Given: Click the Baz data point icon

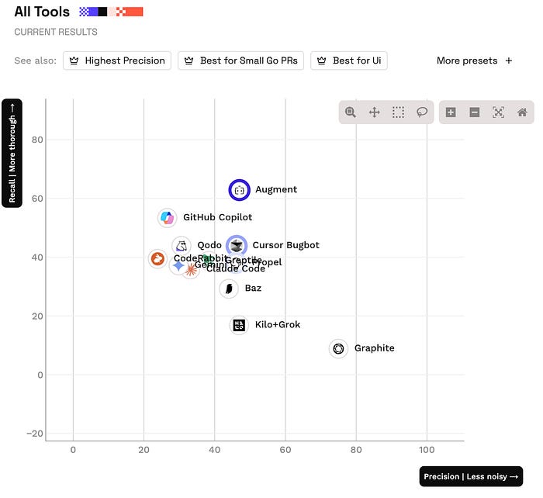Looking at the screenshot, I should click(x=229, y=289).
